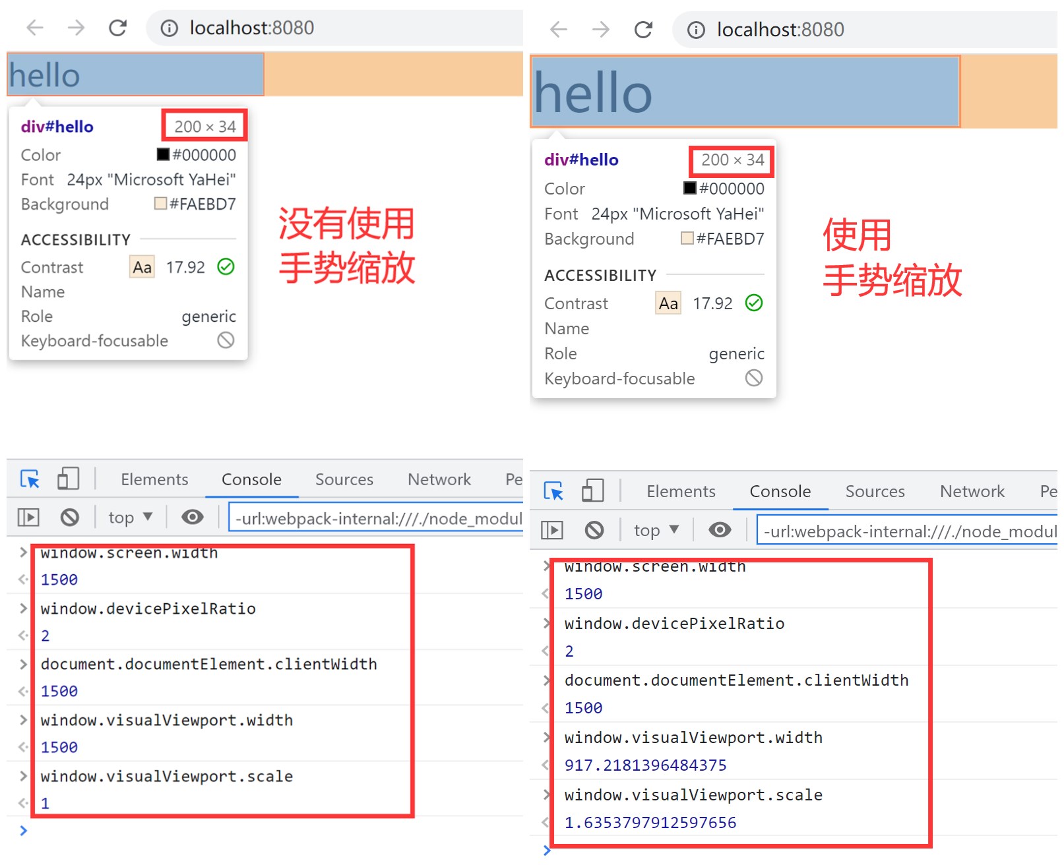This screenshot has height=865, width=1064.
Task: Click window.devicePixelRatio entry in left console
Action: point(148,609)
